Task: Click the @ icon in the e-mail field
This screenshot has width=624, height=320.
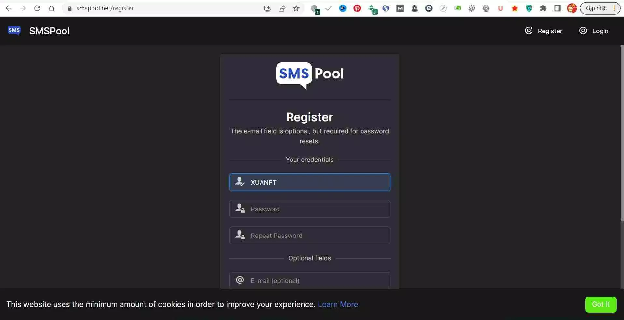Action: pos(240,280)
